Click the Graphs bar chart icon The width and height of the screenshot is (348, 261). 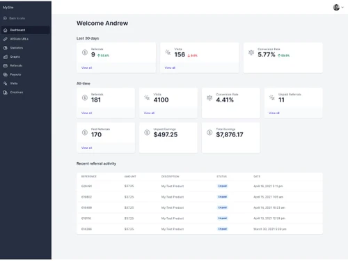tap(5, 56)
